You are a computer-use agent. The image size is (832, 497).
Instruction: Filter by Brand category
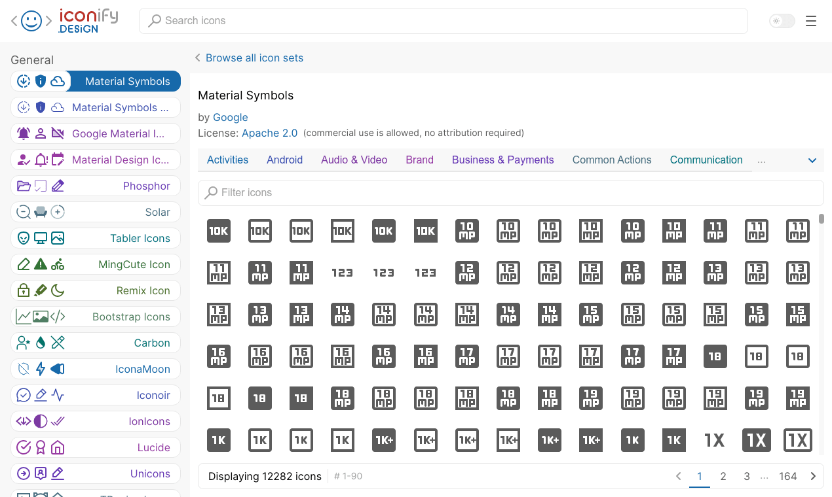419,160
